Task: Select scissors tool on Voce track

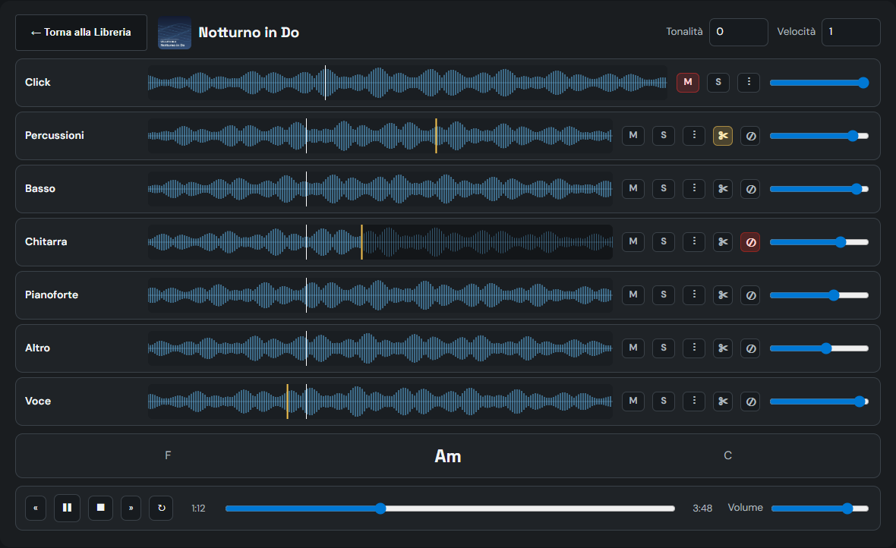Action: point(723,402)
